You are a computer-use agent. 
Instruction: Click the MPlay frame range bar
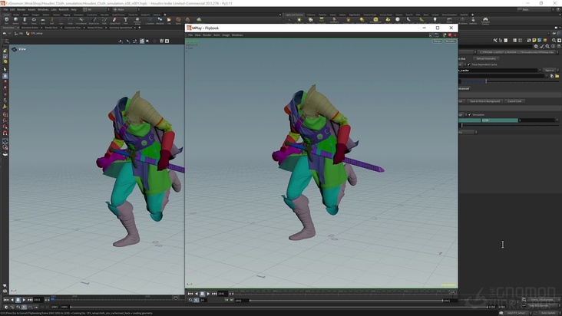pos(345,301)
